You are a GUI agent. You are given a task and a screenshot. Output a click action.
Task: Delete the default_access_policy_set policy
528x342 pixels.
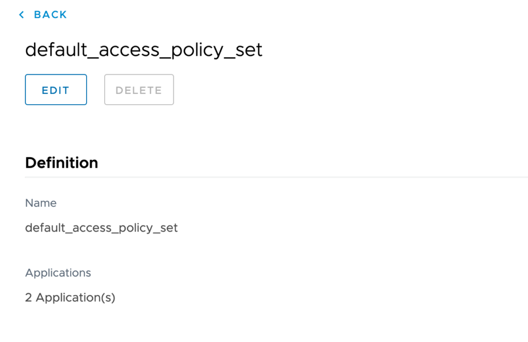139,90
